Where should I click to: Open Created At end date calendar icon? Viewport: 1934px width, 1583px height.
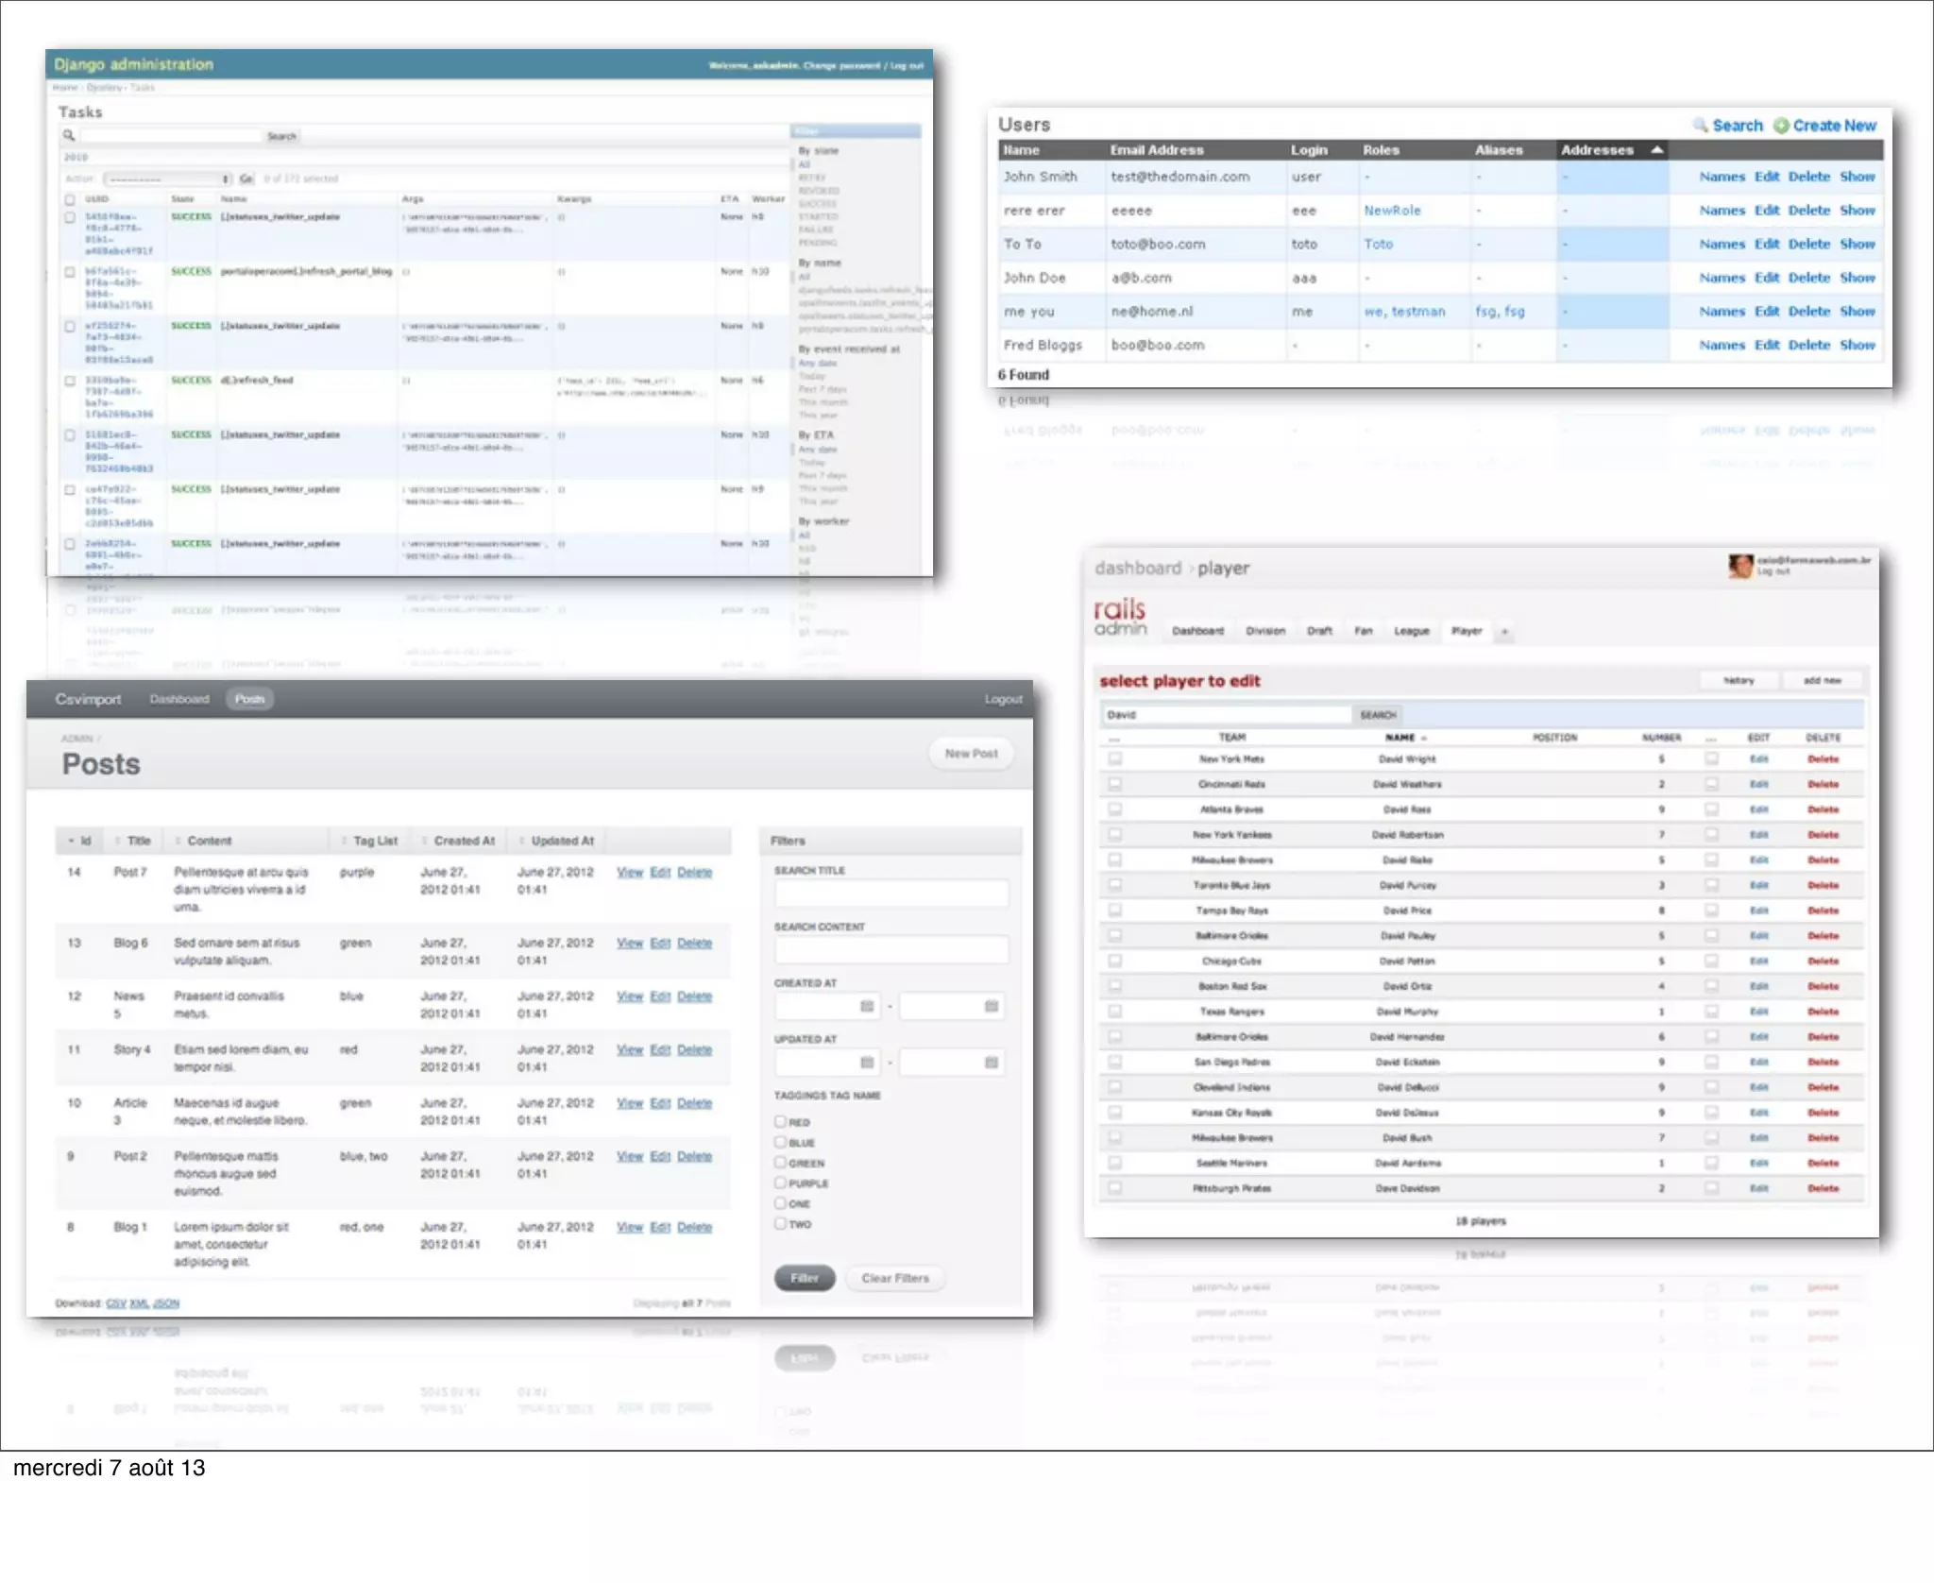pyautogui.click(x=992, y=1007)
